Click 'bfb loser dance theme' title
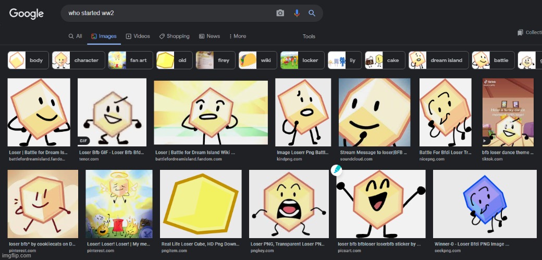Image resolution: width=542 pixels, height=260 pixels. [x=508, y=153]
